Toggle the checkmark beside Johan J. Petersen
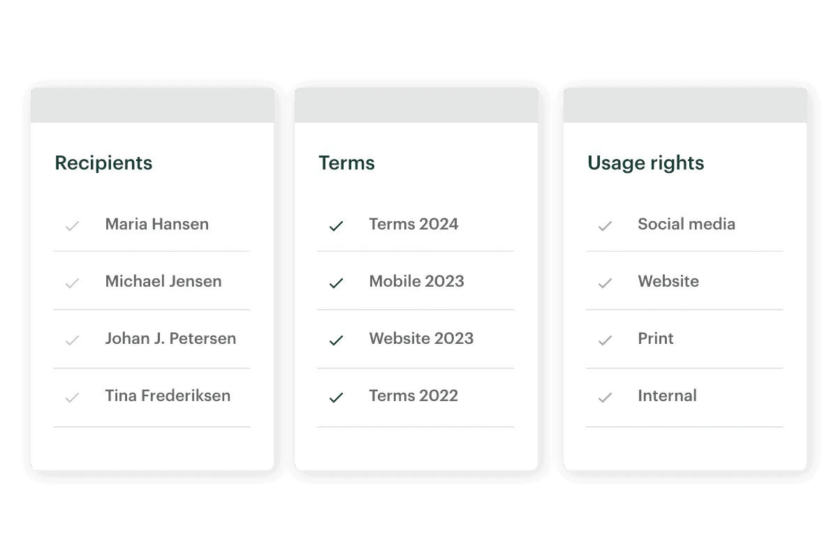 point(72,340)
